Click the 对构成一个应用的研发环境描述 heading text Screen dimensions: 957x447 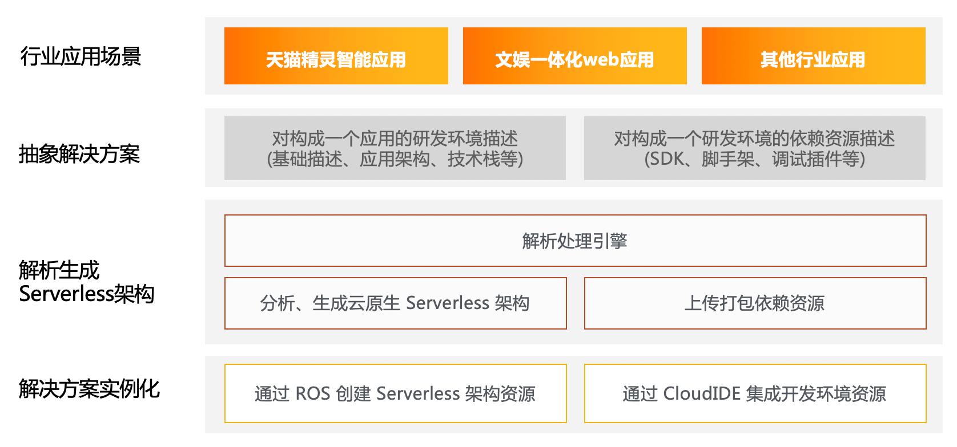pos(395,139)
